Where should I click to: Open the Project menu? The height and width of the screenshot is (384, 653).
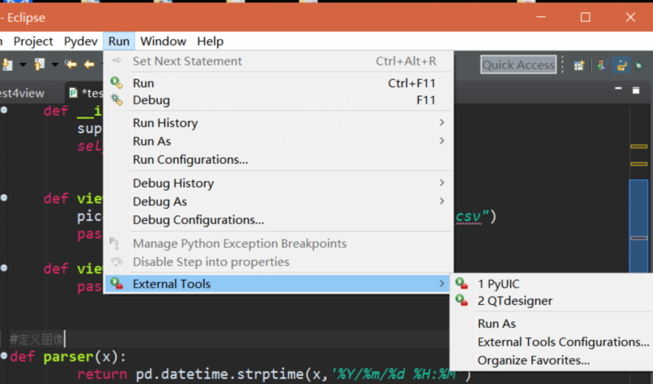33,42
